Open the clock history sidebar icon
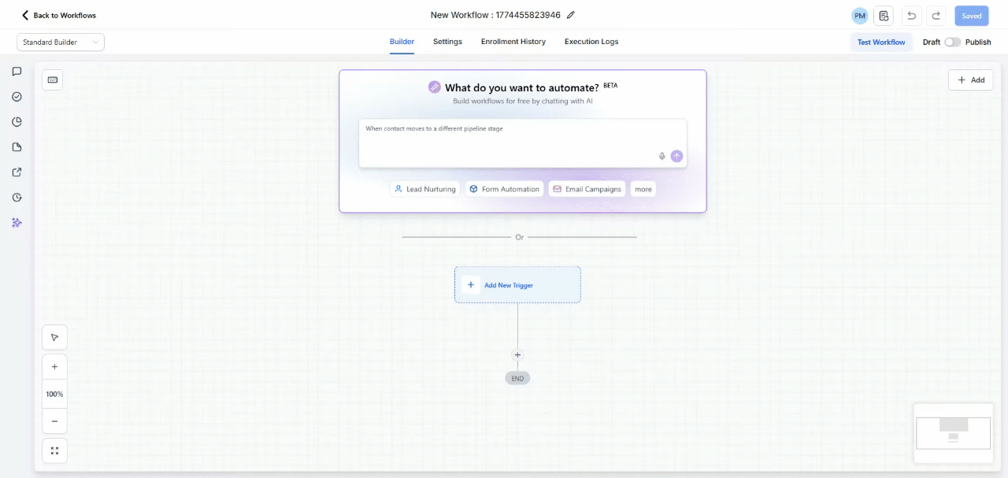 coord(17,198)
